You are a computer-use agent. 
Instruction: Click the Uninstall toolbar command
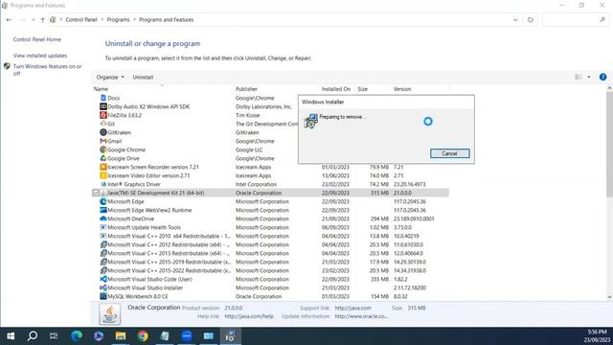(143, 77)
